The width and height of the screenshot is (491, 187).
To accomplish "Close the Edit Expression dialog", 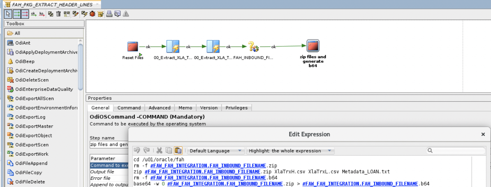I will [483, 134].
